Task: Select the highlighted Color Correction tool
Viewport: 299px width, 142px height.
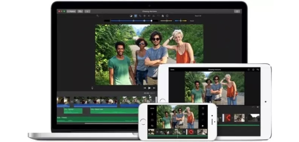Action: point(136,16)
